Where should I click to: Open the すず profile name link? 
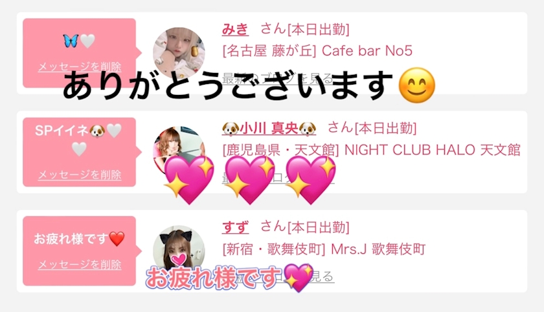pyautogui.click(x=235, y=227)
